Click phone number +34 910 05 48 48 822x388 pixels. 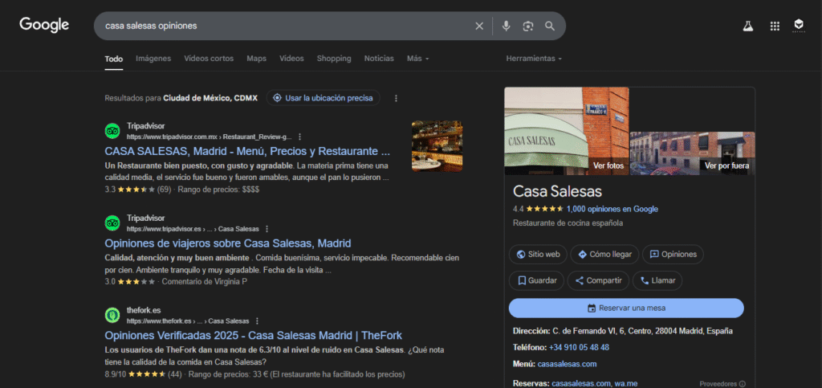[x=579, y=348]
